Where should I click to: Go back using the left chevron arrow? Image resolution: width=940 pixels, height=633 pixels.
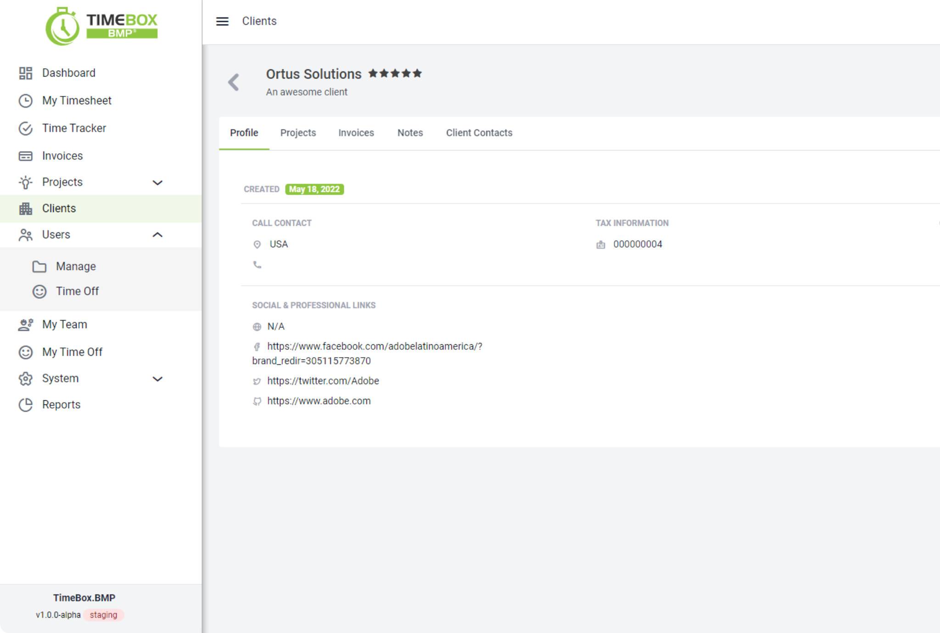[x=234, y=82]
